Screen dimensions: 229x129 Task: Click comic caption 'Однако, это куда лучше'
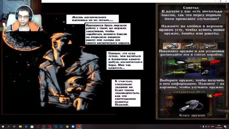click(125, 61)
